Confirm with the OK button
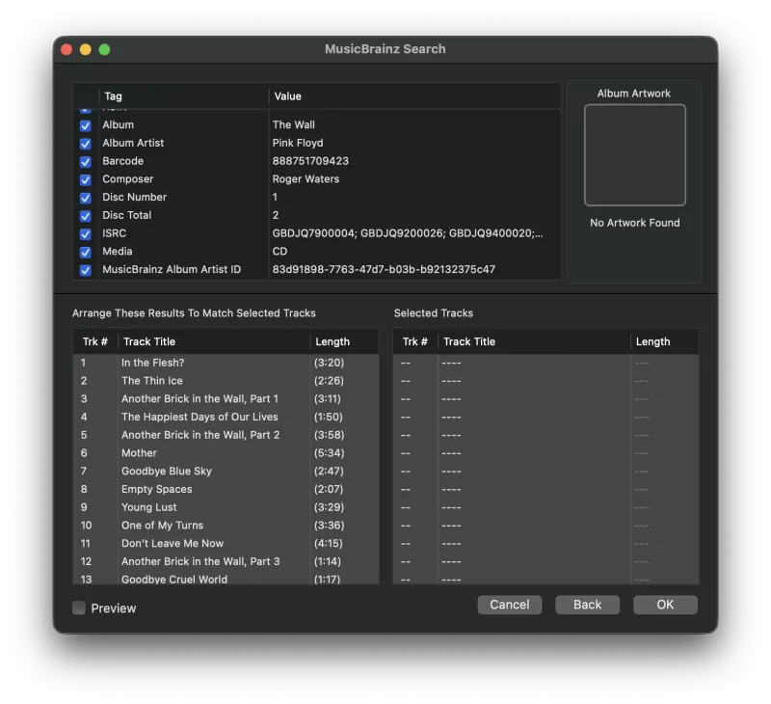Viewport: 771px width, 704px height. tap(665, 605)
